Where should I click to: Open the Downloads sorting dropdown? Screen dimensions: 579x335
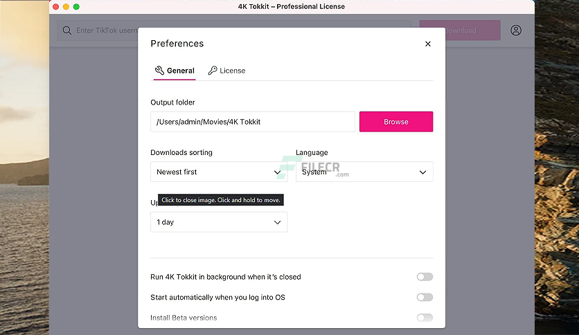219,172
